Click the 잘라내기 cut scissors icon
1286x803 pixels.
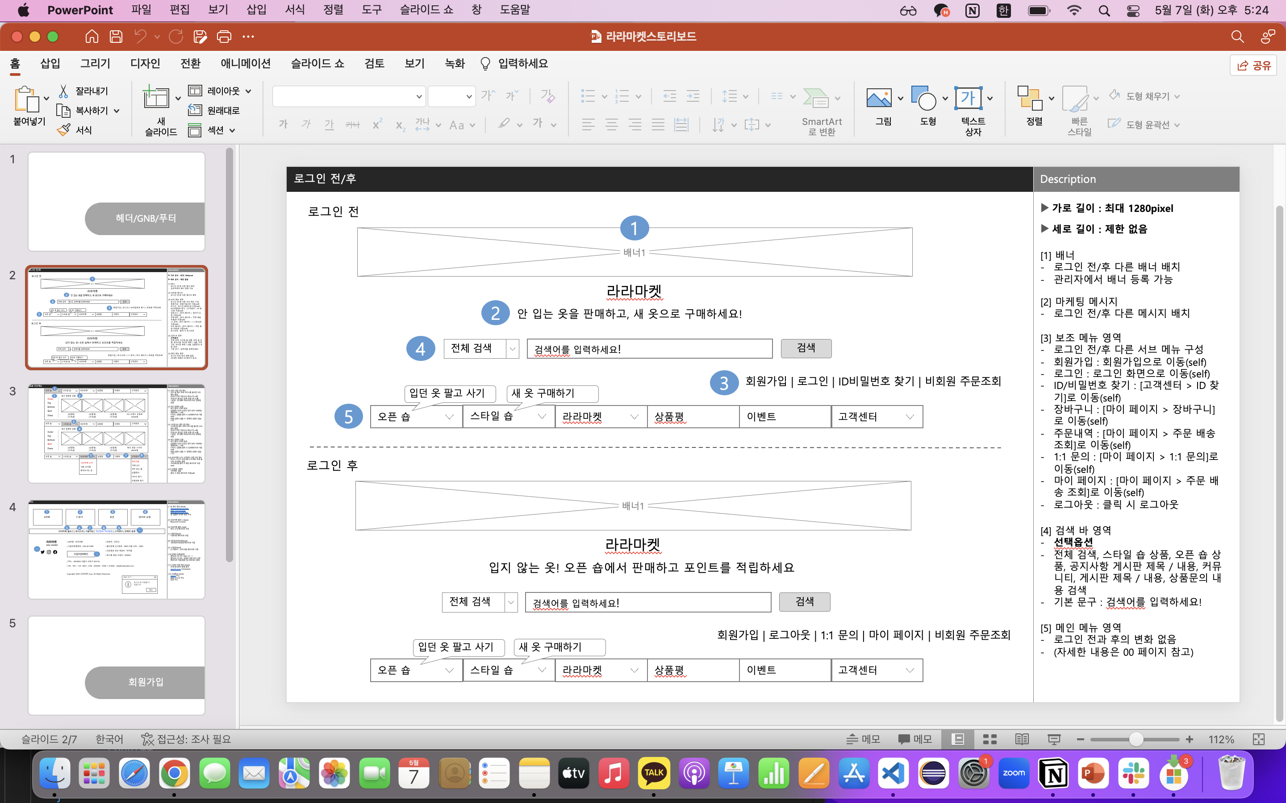tap(63, 91)
